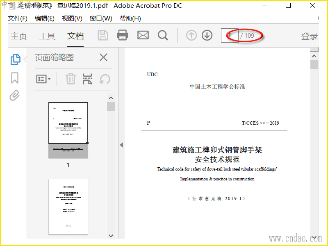Collapse the navigation pane with left triangle
The height and width of the screenshot is (246, 328).
click(121, 145)
